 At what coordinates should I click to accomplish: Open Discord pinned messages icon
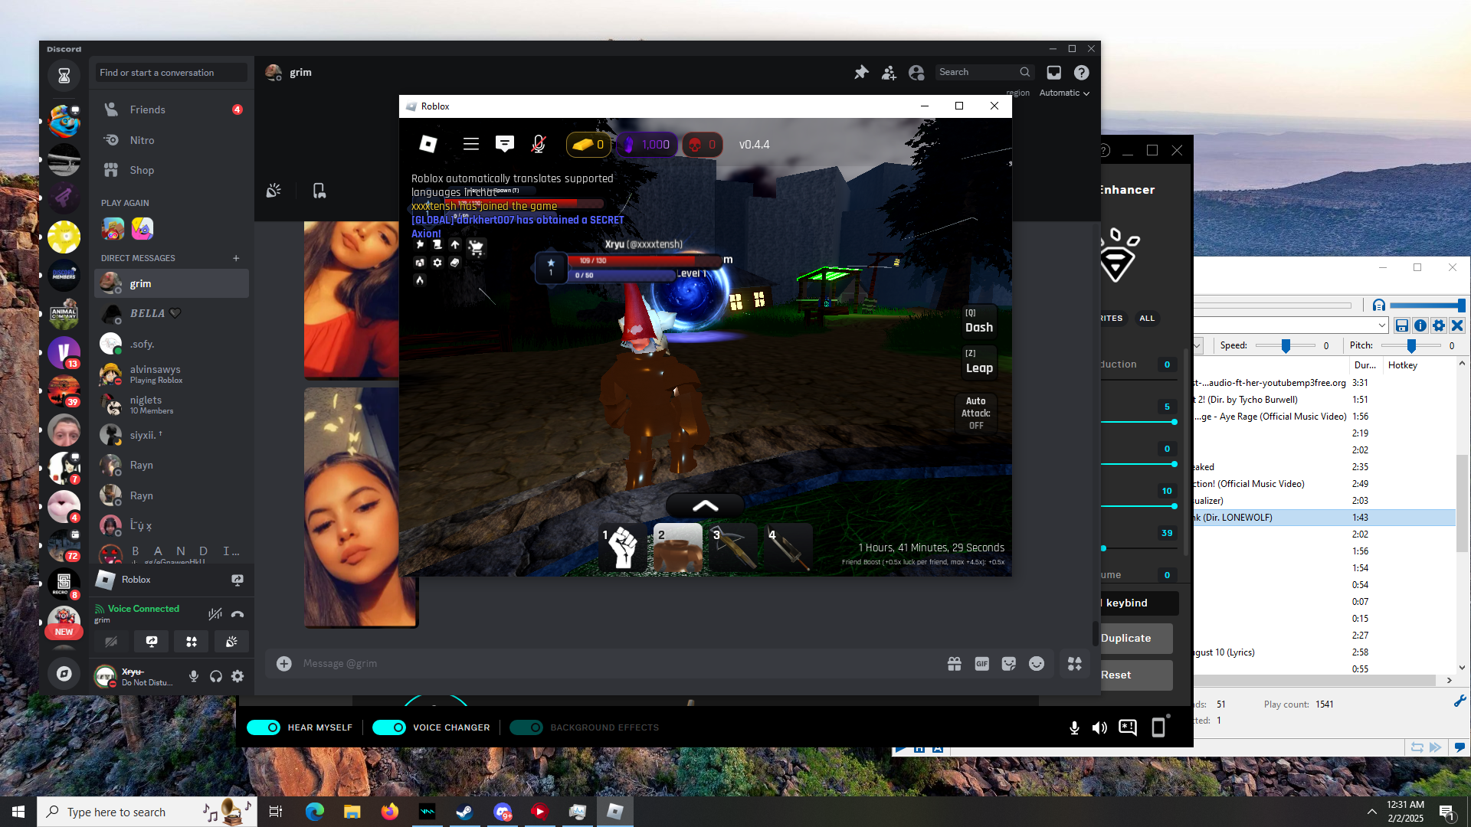[x=861, y=72]
